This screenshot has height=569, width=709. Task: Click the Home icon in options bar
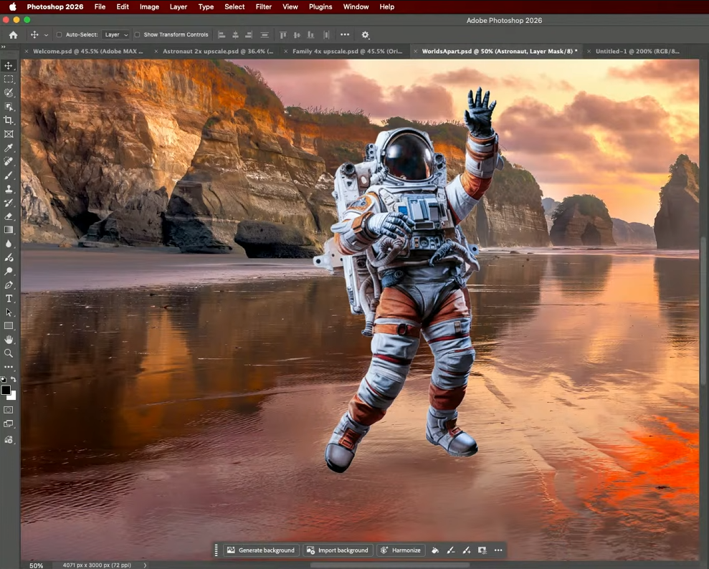(13, 34)
